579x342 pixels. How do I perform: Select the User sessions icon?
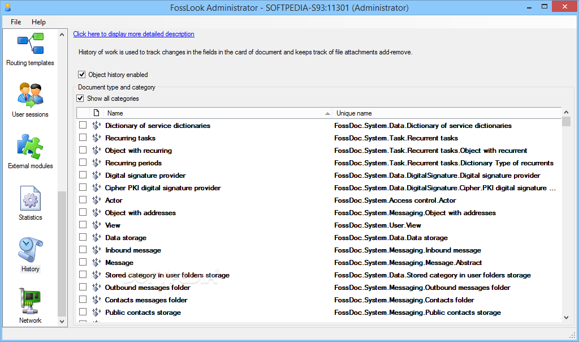tap(30, 96)
